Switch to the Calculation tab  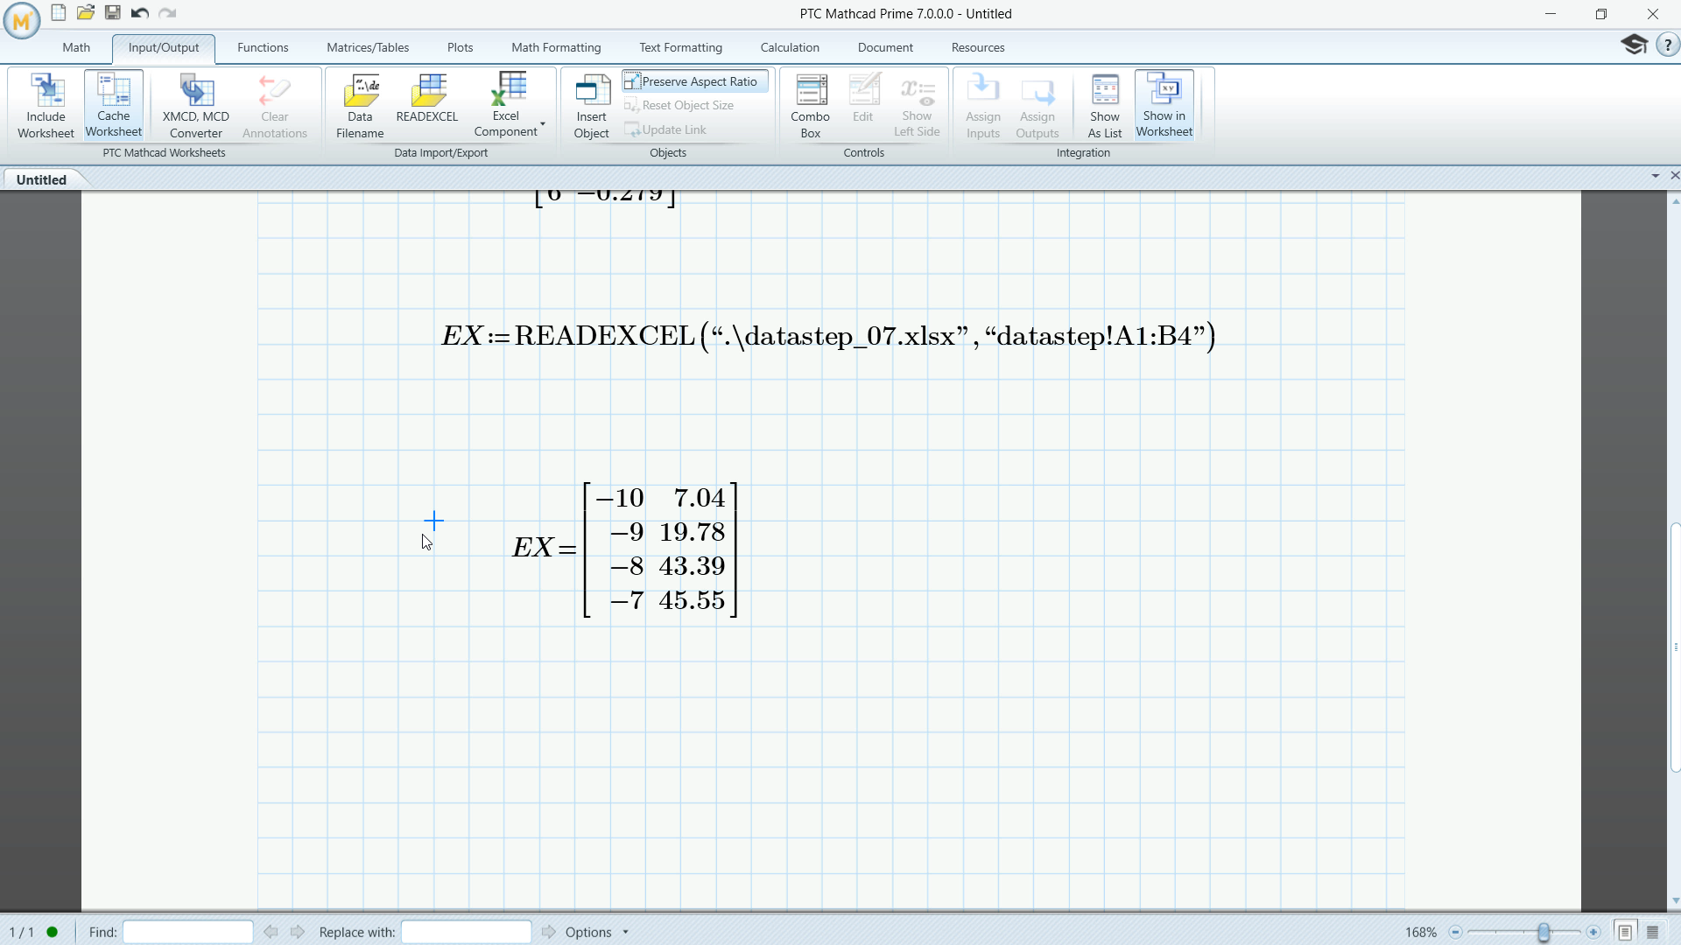click(x=790, y=47)
